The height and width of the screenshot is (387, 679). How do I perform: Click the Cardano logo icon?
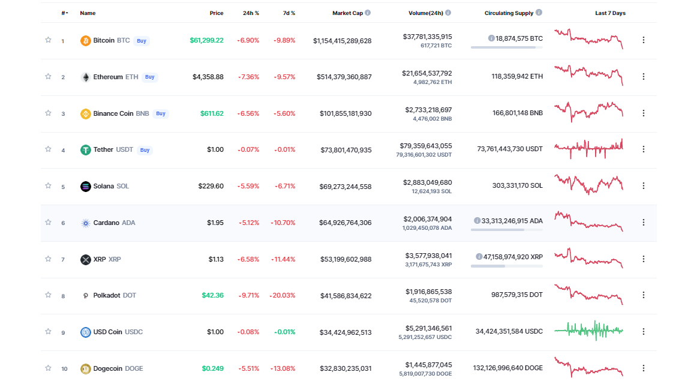86,223
